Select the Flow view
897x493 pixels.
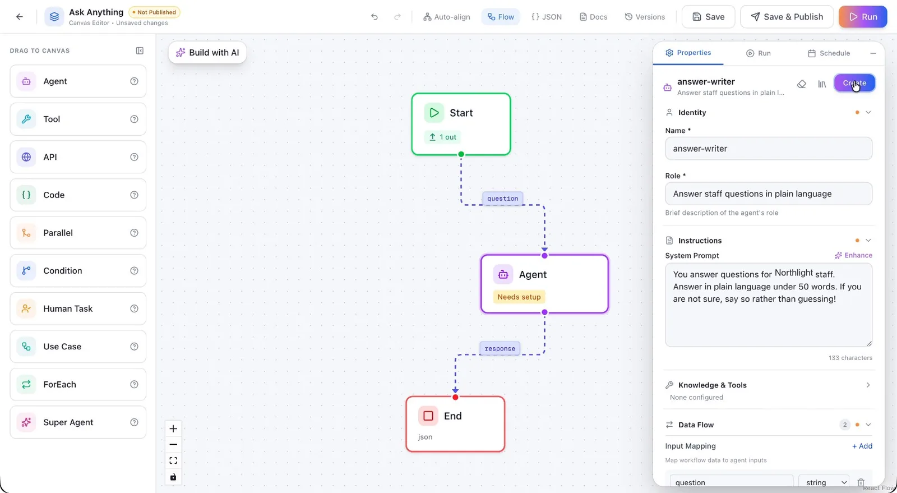(x=501, y=17)
